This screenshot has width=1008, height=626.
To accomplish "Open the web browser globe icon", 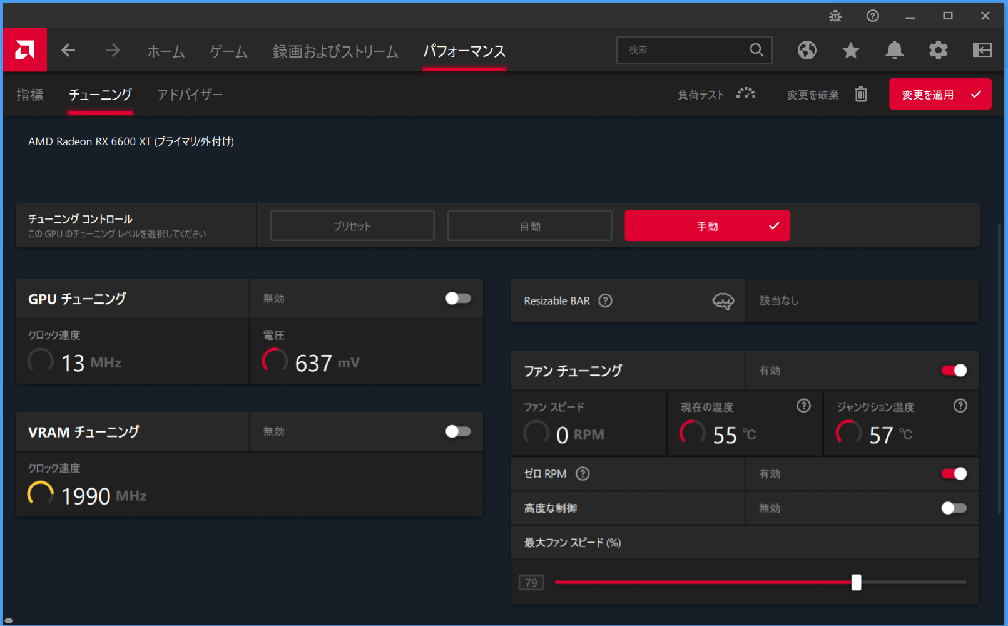I will pos(807,50).
